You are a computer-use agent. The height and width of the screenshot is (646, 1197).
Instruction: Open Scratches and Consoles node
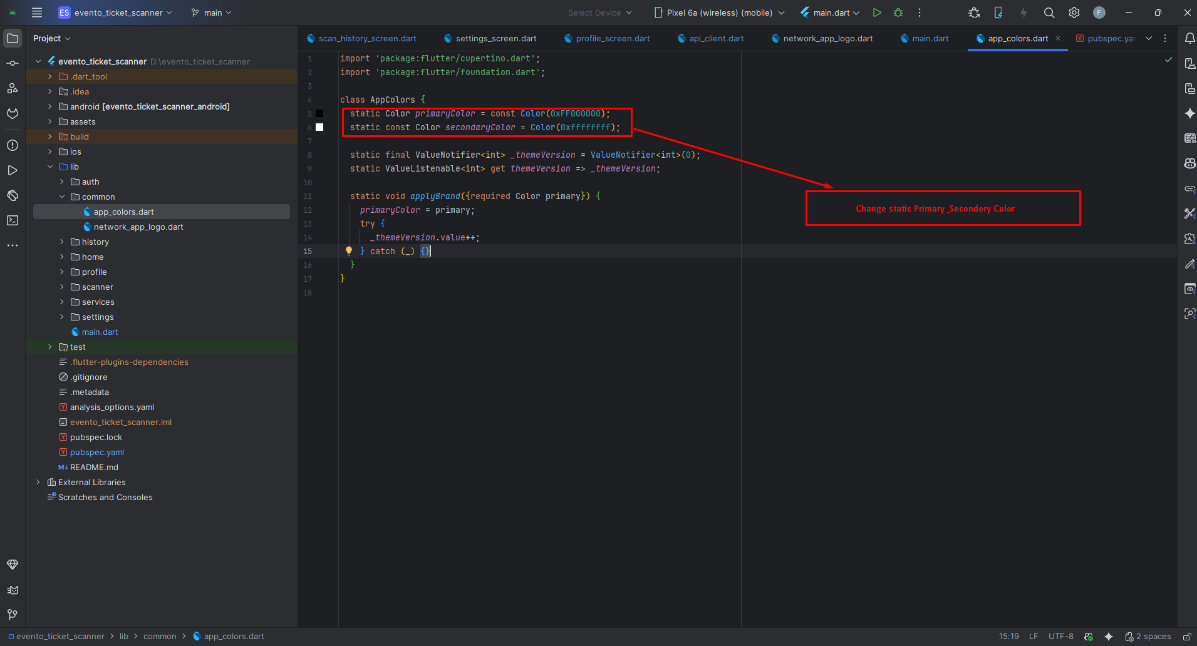point(105,497)
